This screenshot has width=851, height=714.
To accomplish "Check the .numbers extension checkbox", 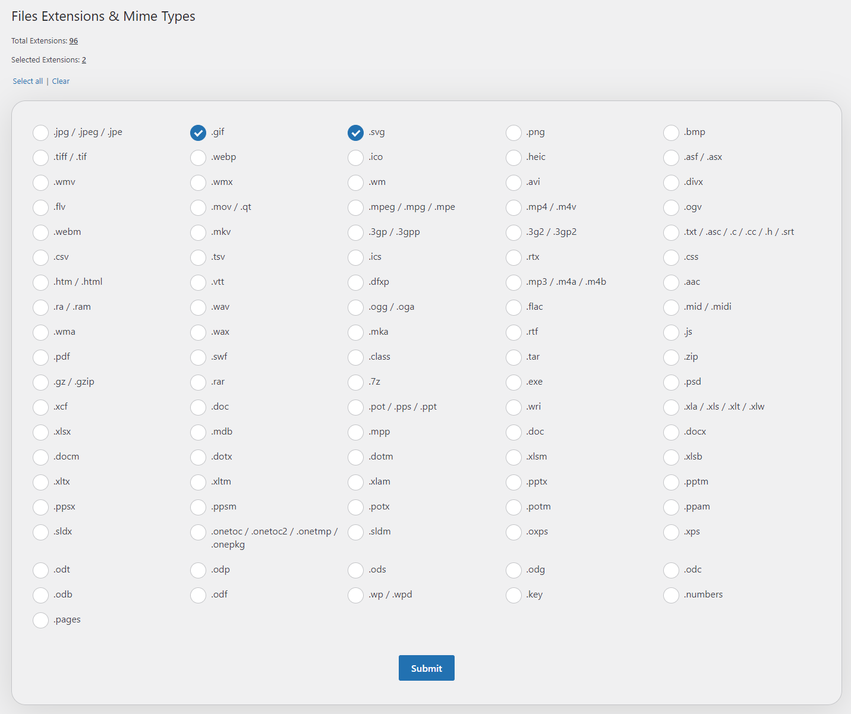I will click(x=671, y=595).
